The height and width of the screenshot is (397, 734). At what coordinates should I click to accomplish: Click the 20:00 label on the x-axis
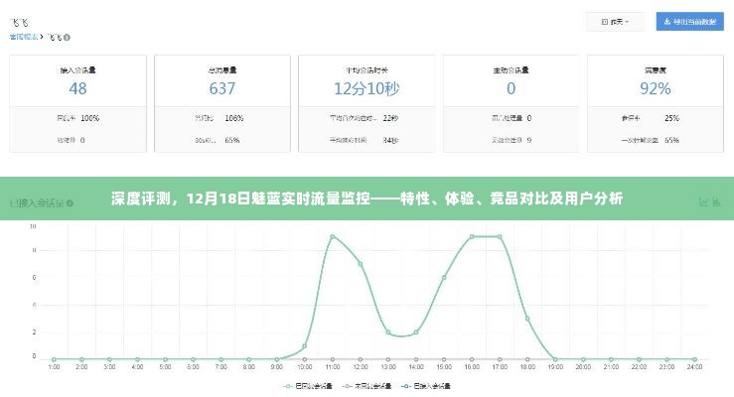click(x=583, y=367)
